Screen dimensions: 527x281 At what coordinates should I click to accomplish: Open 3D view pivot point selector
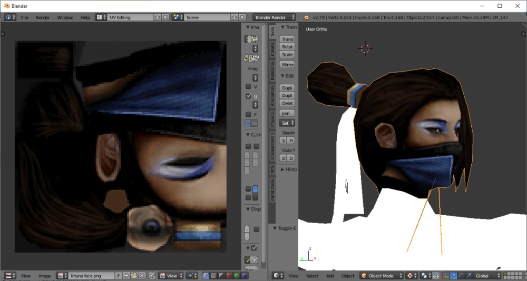425,276
